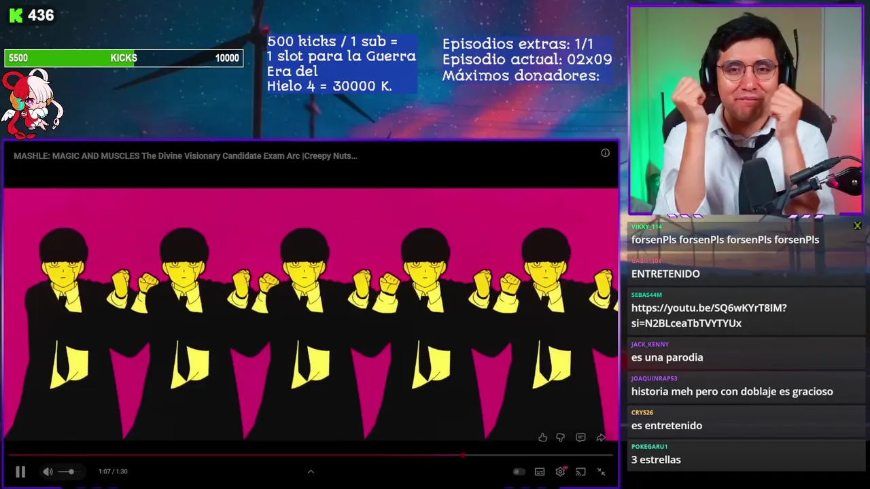
Task: Click the streamer webcam feed
Action: pos(746,111)
